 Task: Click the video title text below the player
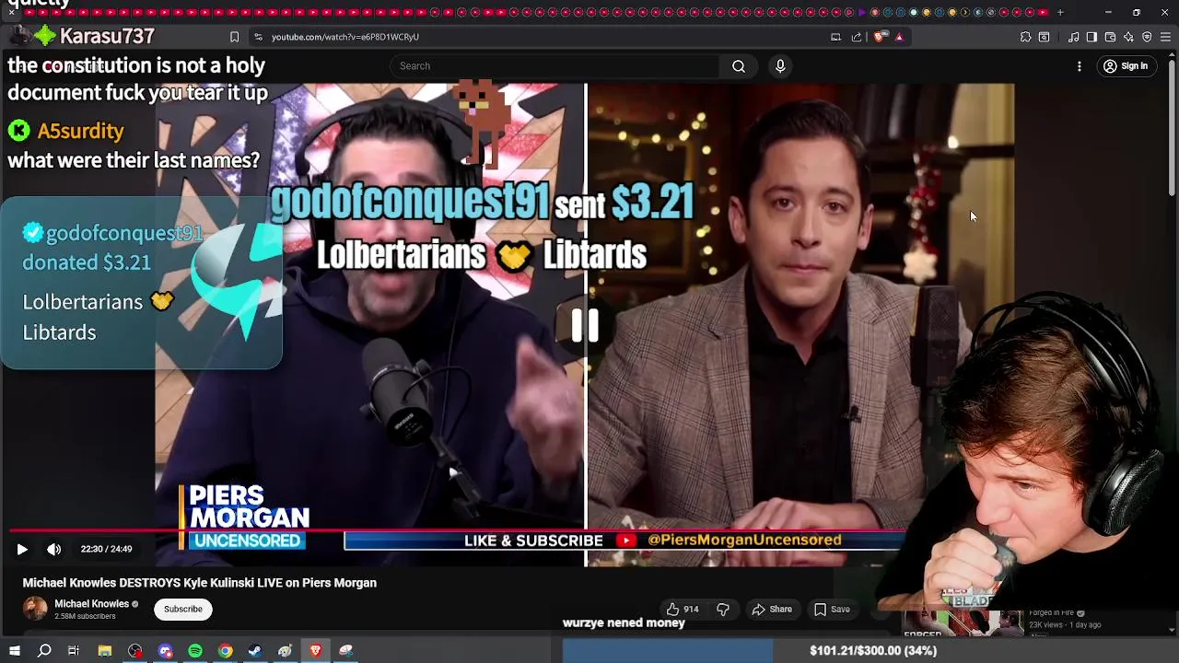200,583
